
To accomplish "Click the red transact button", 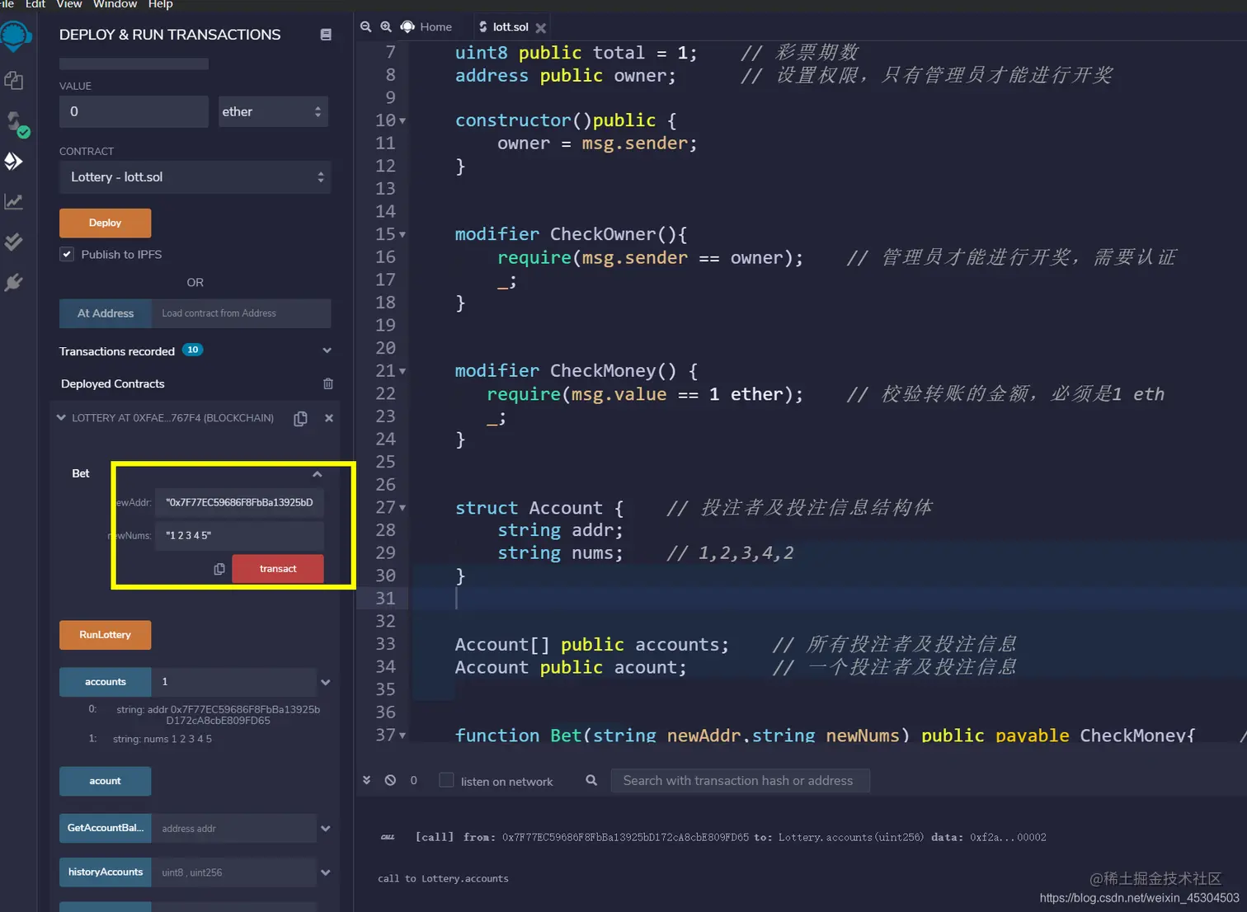I will coord(278,569).
